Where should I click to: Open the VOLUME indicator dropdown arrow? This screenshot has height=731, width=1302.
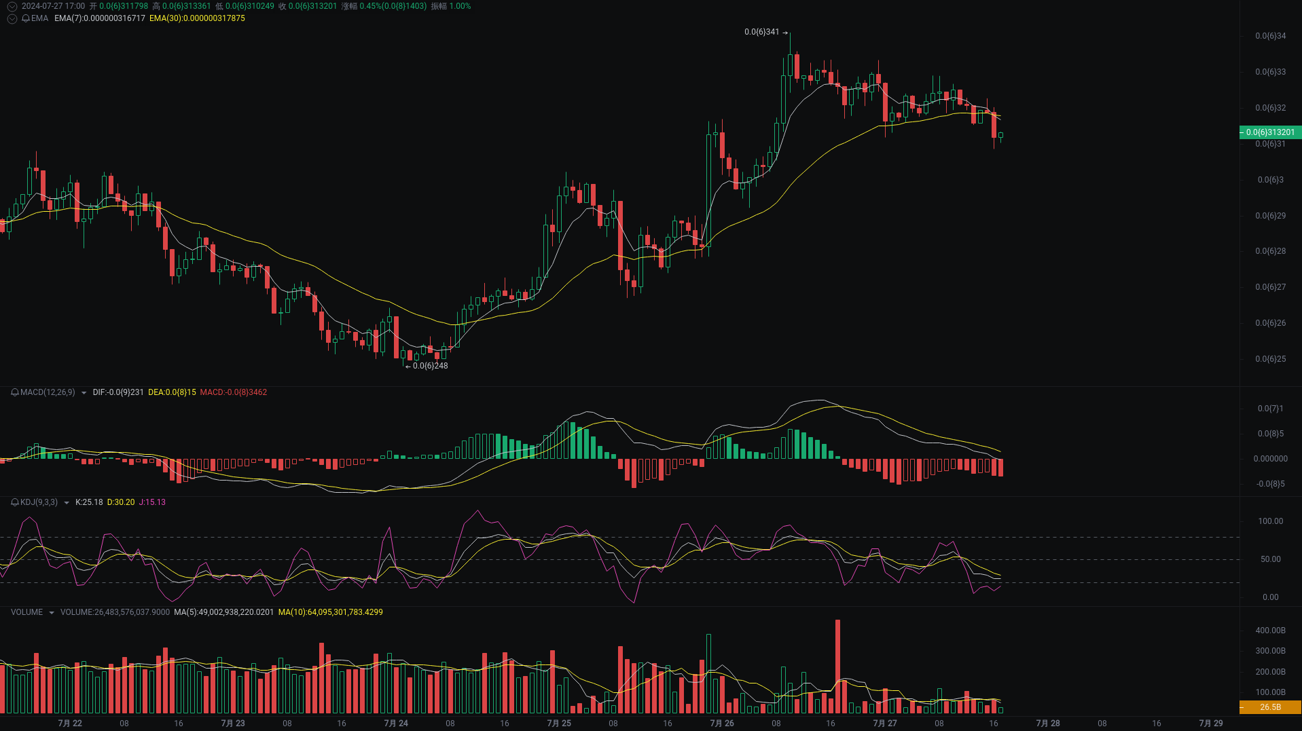51,612
